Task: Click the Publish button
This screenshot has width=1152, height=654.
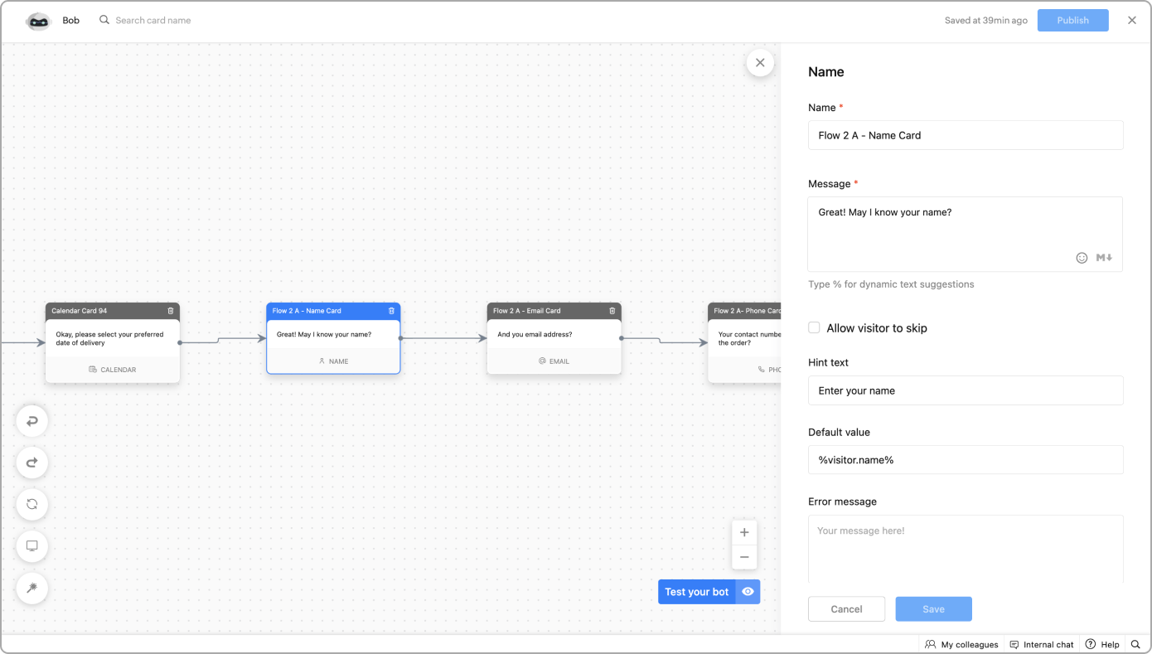Action: pos(1072,21)
